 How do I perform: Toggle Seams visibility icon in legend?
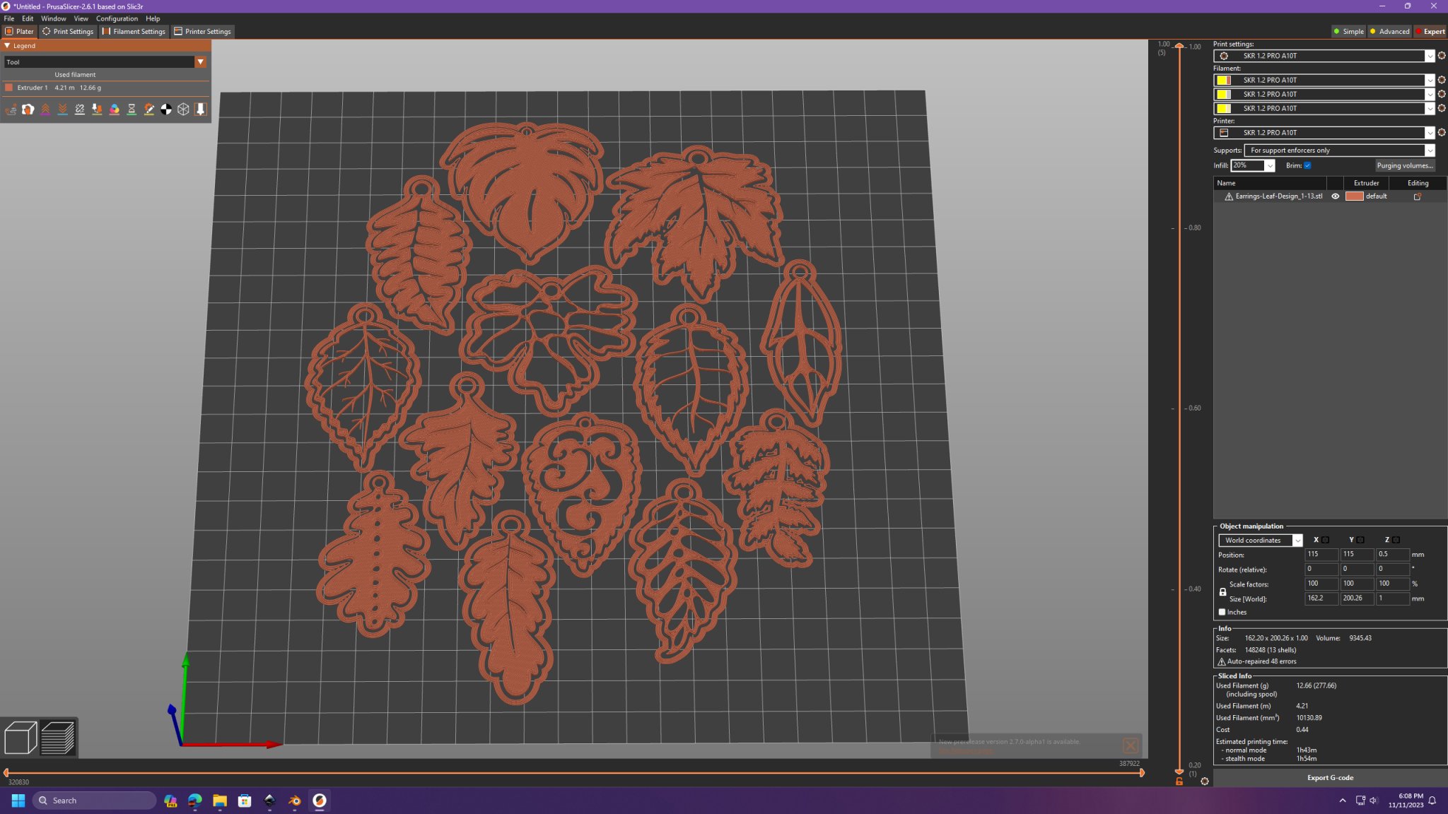(x=80, y=110)
